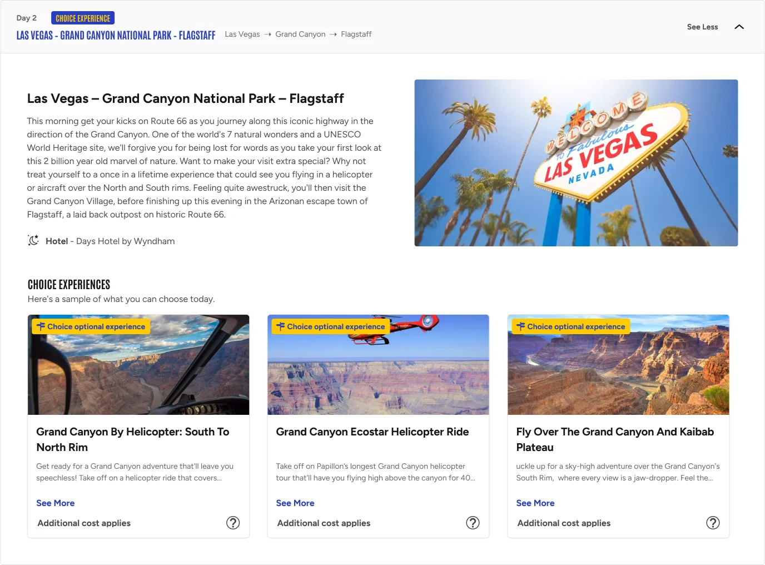Click the arrow between Las Vegas and Grand Canyon
This screenshot has height=565, width=765.
[267, 34]
